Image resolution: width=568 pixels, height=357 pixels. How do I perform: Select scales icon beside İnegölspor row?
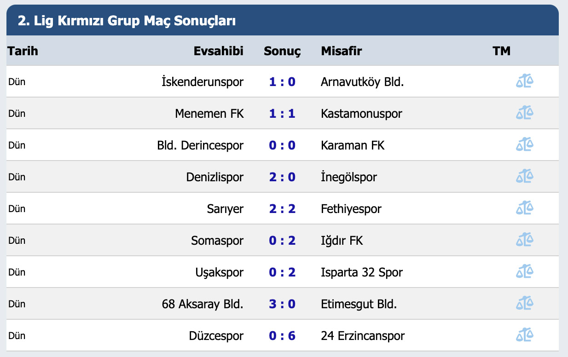tap(524, 177)
